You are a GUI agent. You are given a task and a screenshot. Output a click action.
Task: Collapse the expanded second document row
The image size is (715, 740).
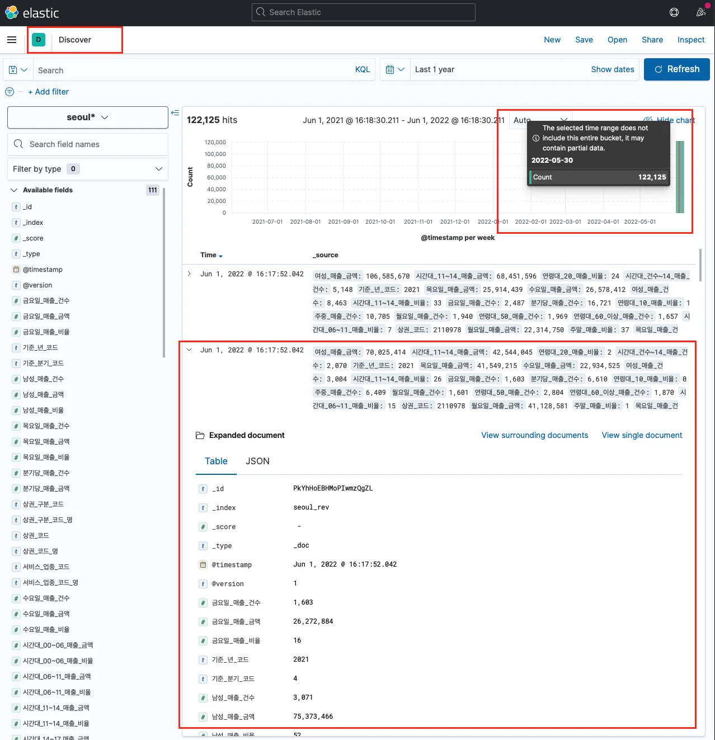click(189, 350)
